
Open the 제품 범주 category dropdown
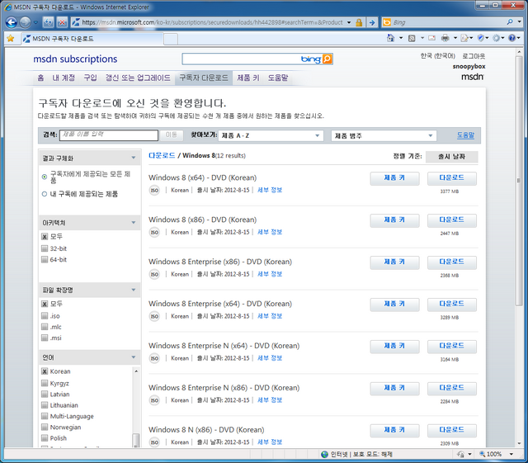384,135
